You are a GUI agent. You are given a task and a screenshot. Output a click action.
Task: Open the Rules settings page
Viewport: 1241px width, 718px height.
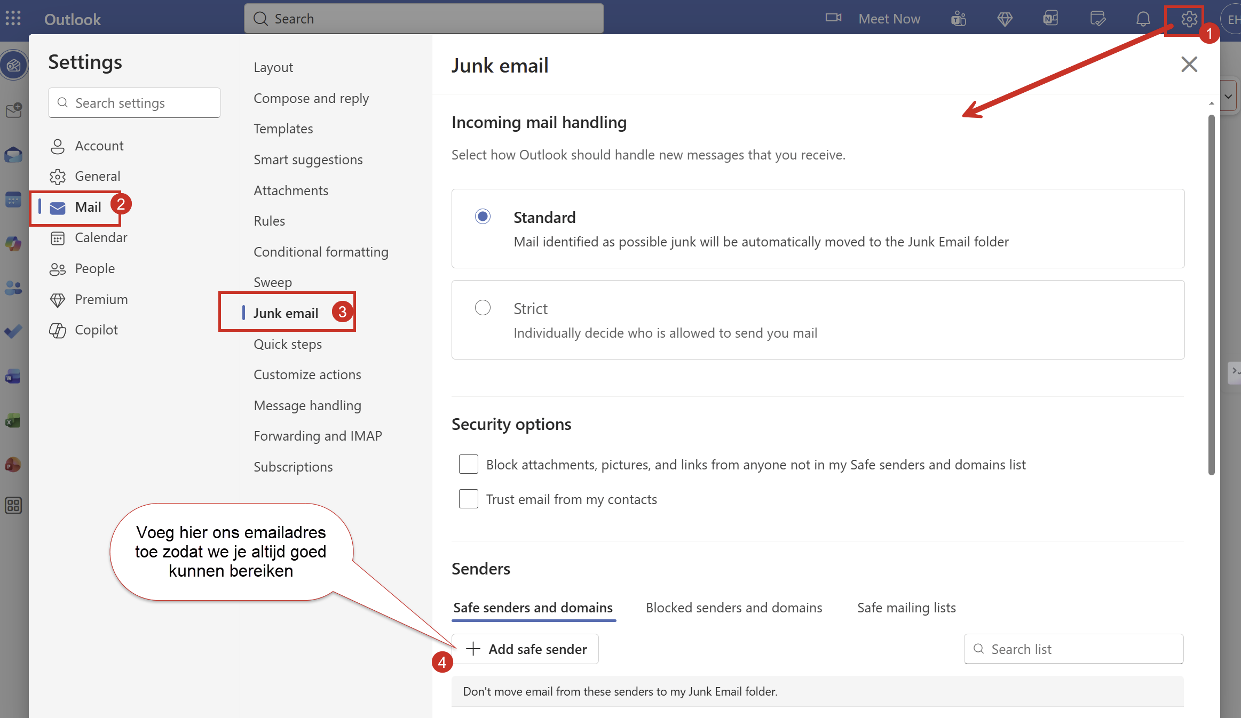point(269,221)
